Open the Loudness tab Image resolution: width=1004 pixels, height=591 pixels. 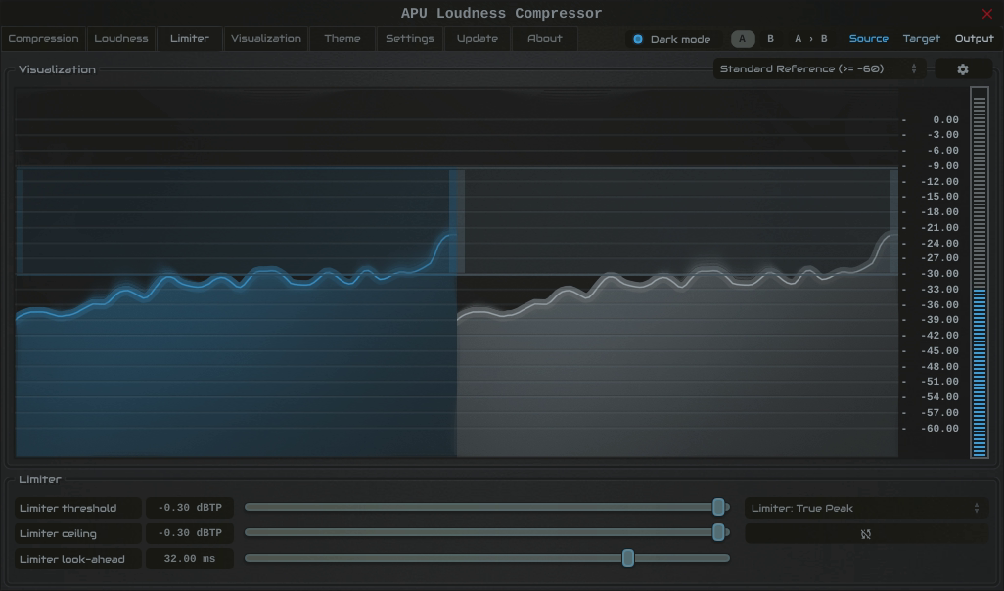pos(121,39)
